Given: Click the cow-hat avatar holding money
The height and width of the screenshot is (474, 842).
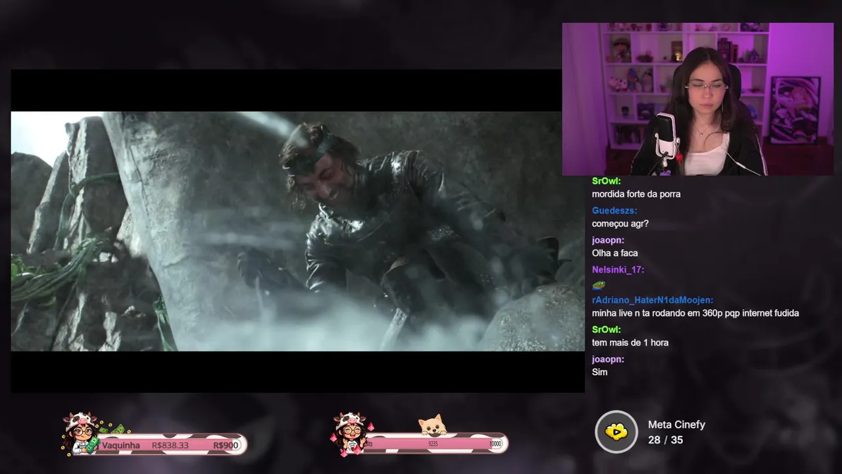Looking at the screenshot, I should [x=81, y=434].
